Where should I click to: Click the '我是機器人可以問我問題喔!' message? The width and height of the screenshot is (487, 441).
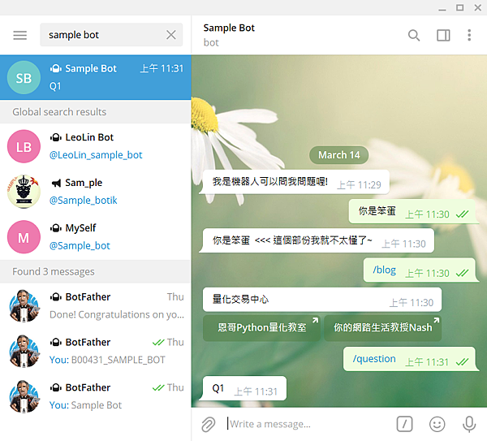(x=295, y=182)
